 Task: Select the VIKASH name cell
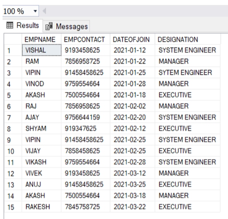point(41,162)
